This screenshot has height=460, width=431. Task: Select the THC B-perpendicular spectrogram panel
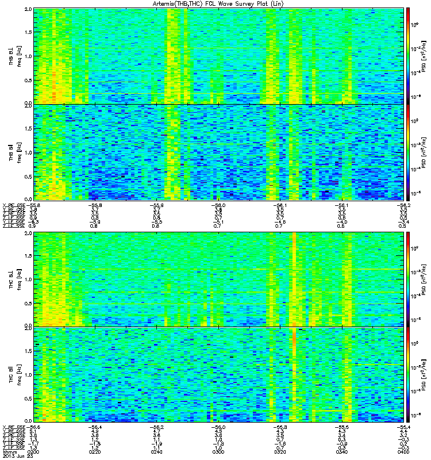[x=218, y=279]
